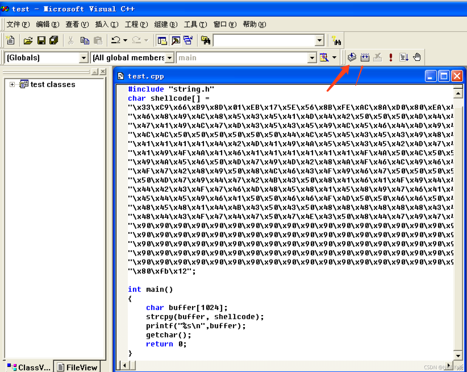Screen dimensions: 467x372
Task: Open the 查看(V) menu
Action: pos(77,25)
